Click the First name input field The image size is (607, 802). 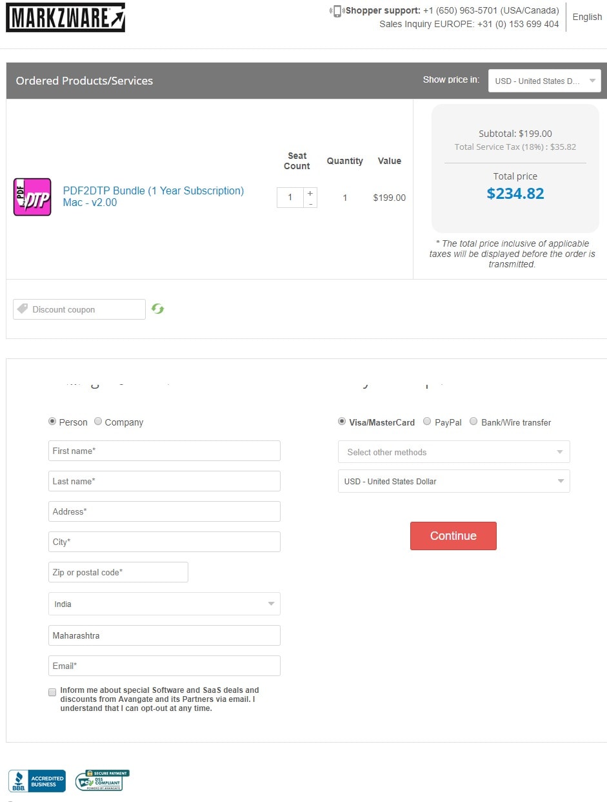coord(164,451)
